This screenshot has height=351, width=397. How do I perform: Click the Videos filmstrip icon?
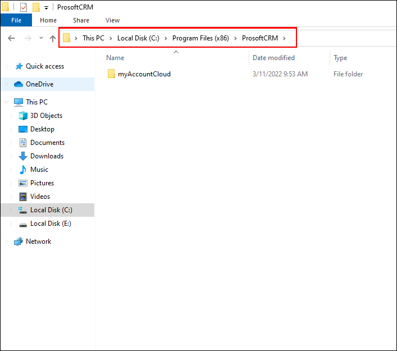(23, 197)
